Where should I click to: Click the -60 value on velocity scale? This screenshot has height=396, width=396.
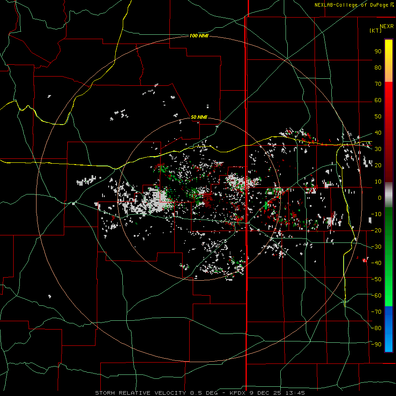coord(376,296)
